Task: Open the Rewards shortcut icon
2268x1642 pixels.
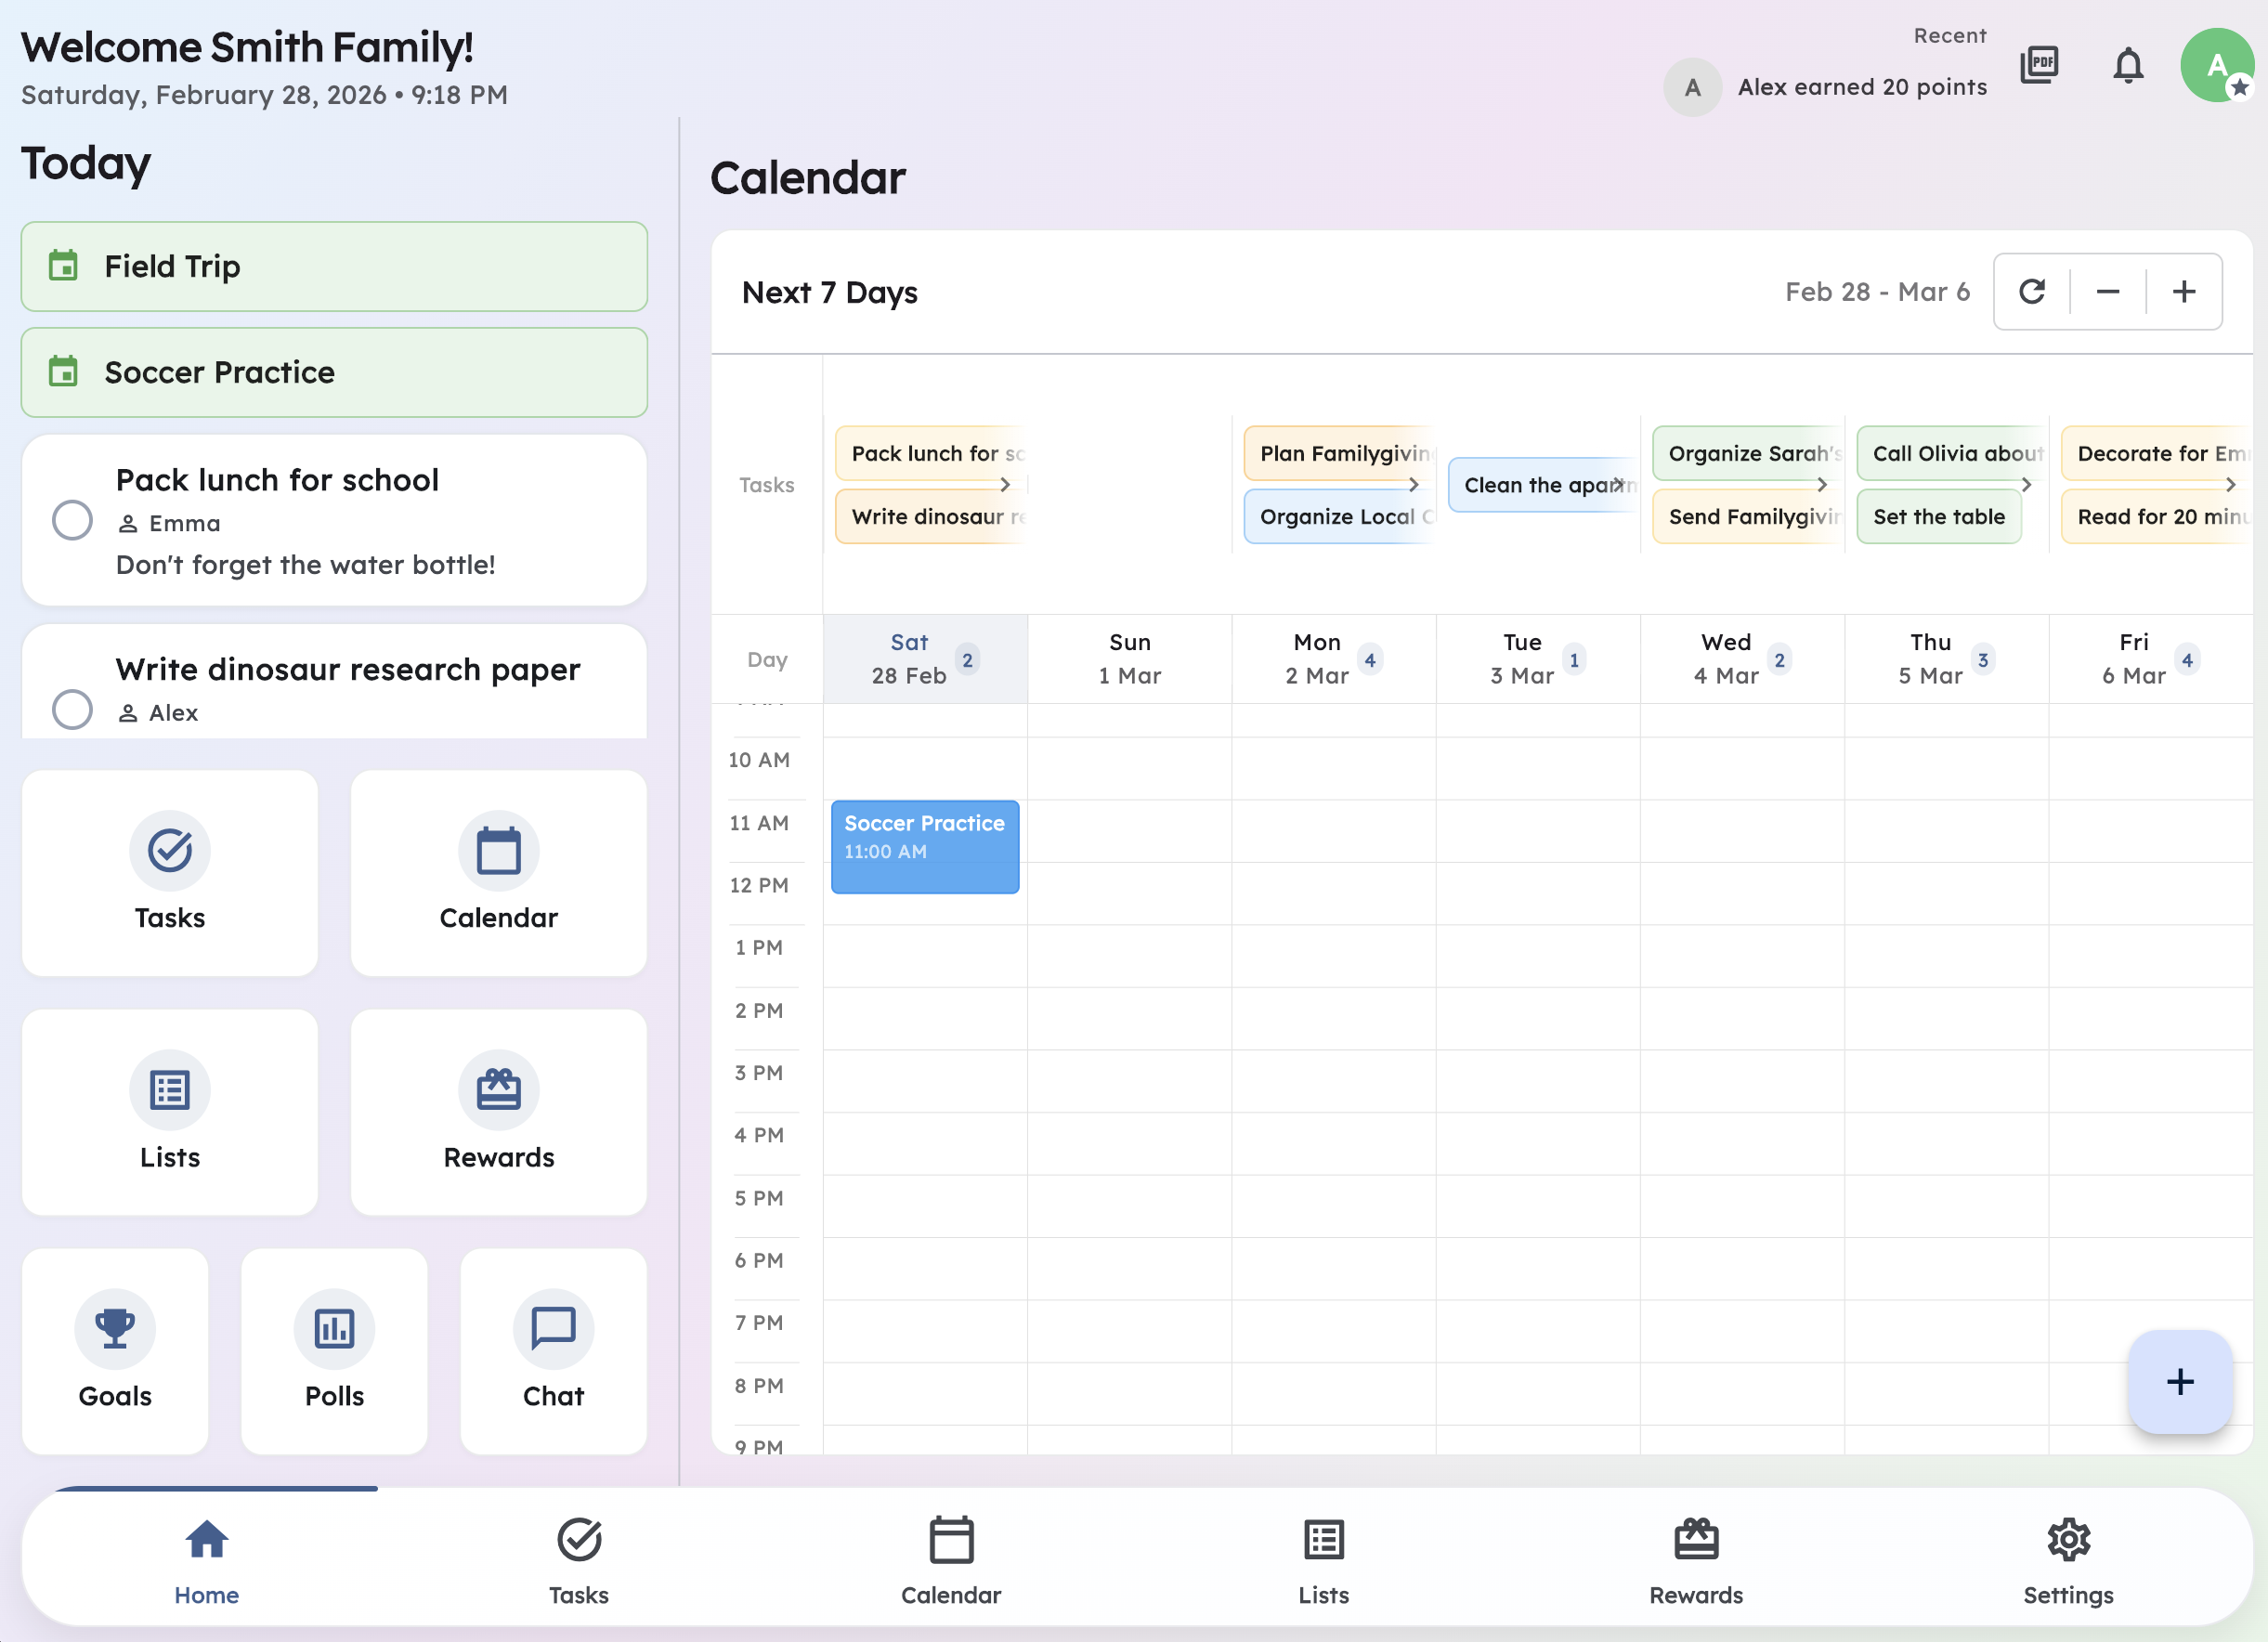Action: pyautogui.click(x=498, y=1089)
